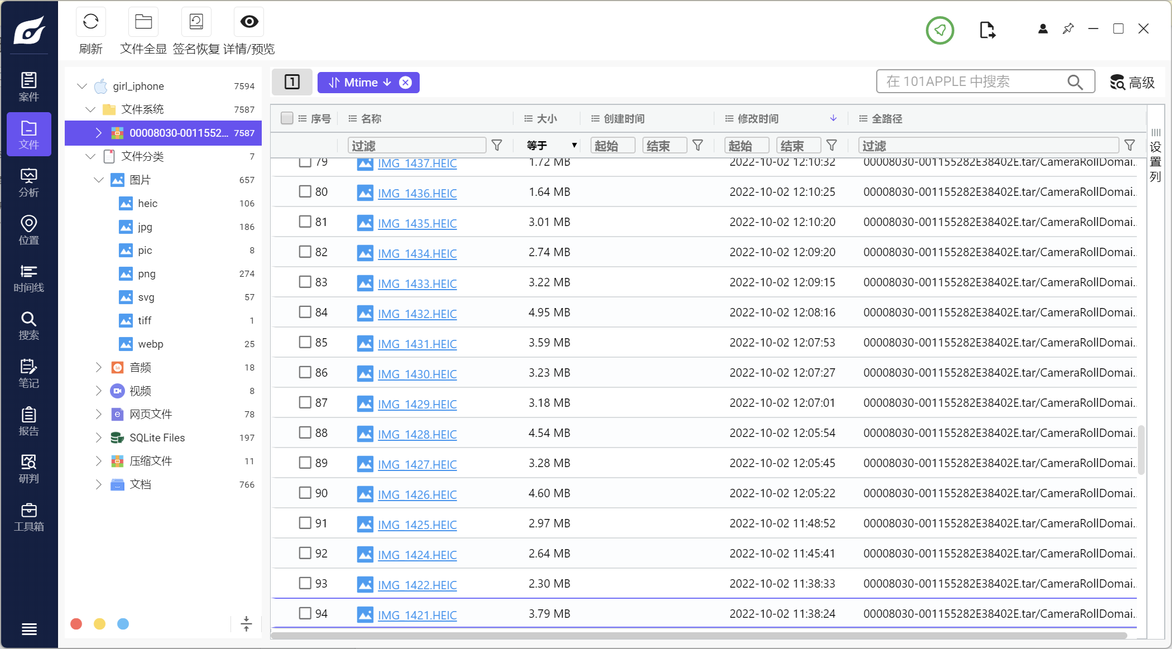Image resolution: width=1172 pixels, height=649 pixels.
Task: Click the search magnifier icon
Action: (x=1075, y=82)
